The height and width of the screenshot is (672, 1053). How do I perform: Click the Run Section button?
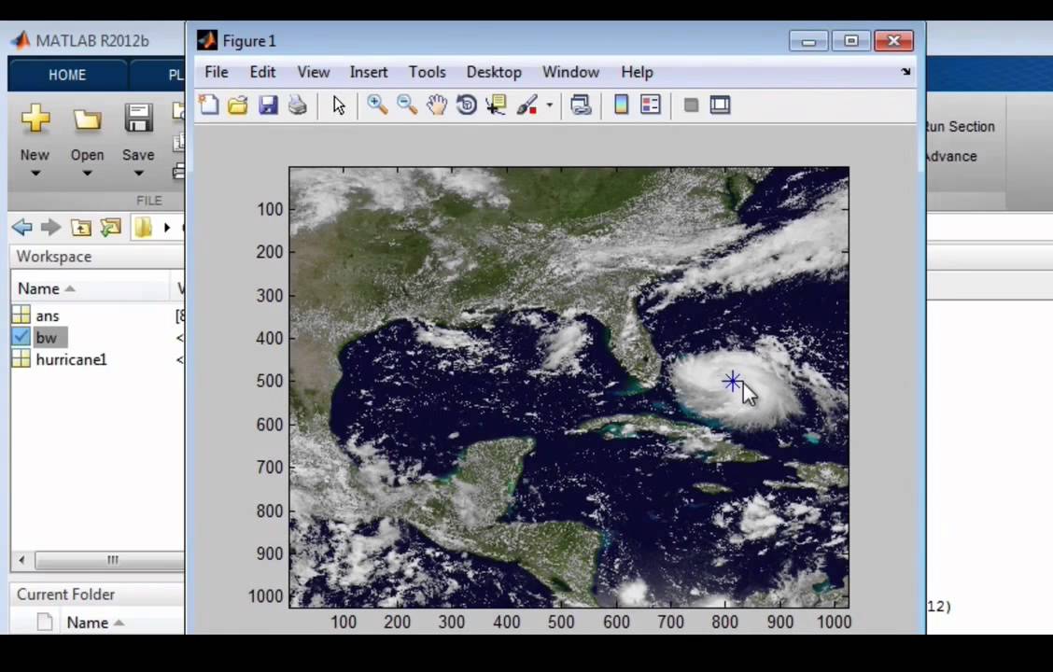pyautogui.click(x=960, y=126)
